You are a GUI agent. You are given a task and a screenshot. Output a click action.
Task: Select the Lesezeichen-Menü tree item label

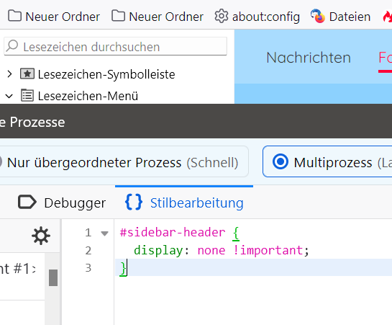[x=88, y=96]
